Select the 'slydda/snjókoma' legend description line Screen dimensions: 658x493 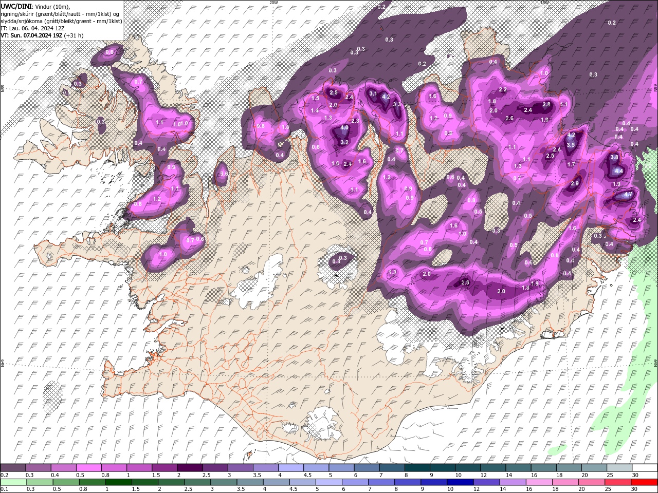(x=61, y=21)
